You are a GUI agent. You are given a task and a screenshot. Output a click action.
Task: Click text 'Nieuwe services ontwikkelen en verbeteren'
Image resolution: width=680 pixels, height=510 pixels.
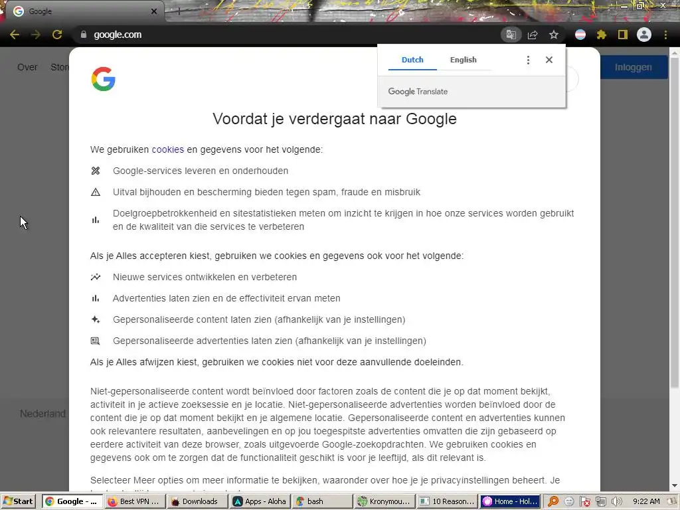205,277
